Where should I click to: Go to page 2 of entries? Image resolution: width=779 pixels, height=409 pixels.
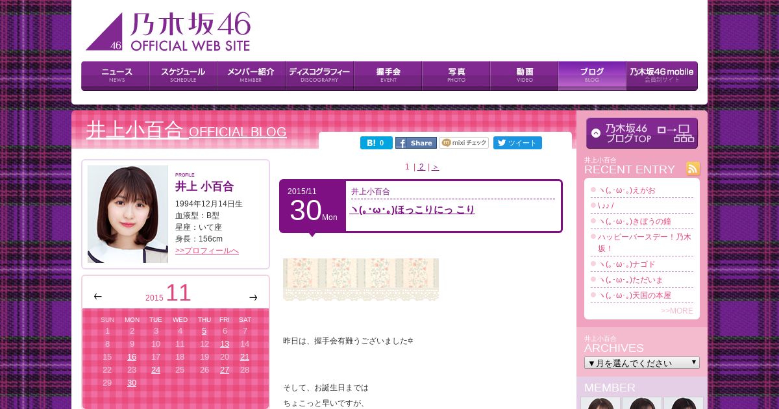pyautogui.click(x=421, y=167)
